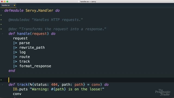Screen dimensions: 174x98
Task: Click the status: key in the map pattern
Action: (x=42, y=85)
